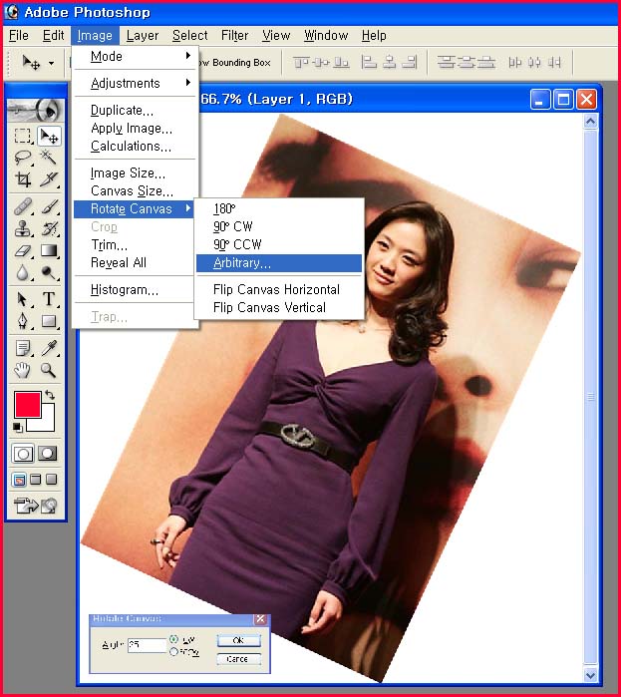The image size is (621, 697).
Task: Select the Clone Stamp tool
Action: tap(23, 228)
